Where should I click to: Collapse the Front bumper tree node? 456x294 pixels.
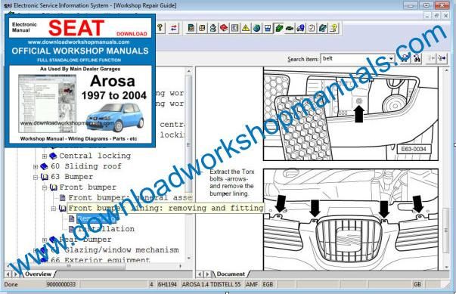pos(45,187)
